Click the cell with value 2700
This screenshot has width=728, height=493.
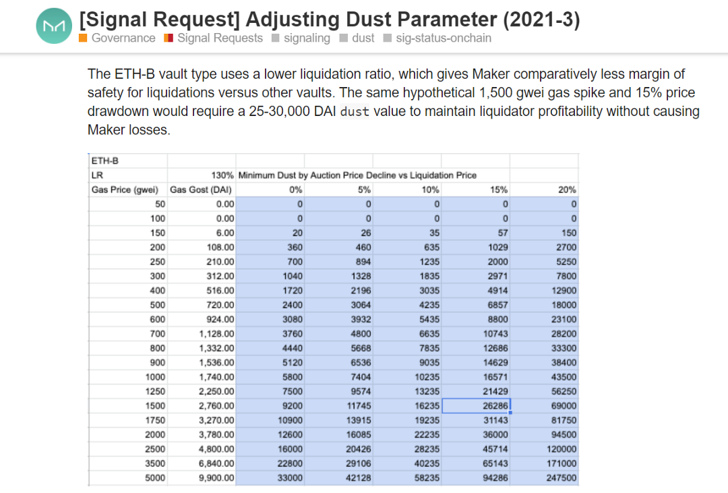pos(545,248)
